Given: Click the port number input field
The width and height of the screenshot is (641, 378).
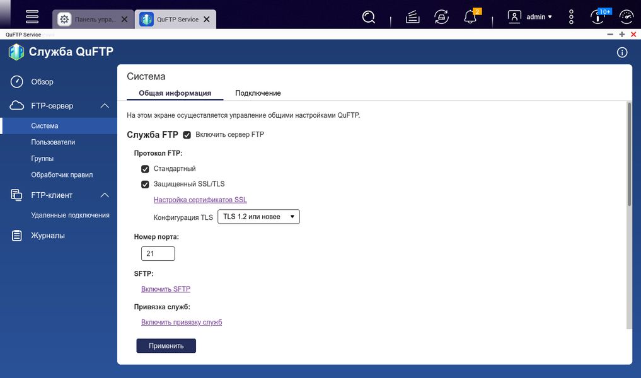Looking at the screenshot, I should [158, 253].
